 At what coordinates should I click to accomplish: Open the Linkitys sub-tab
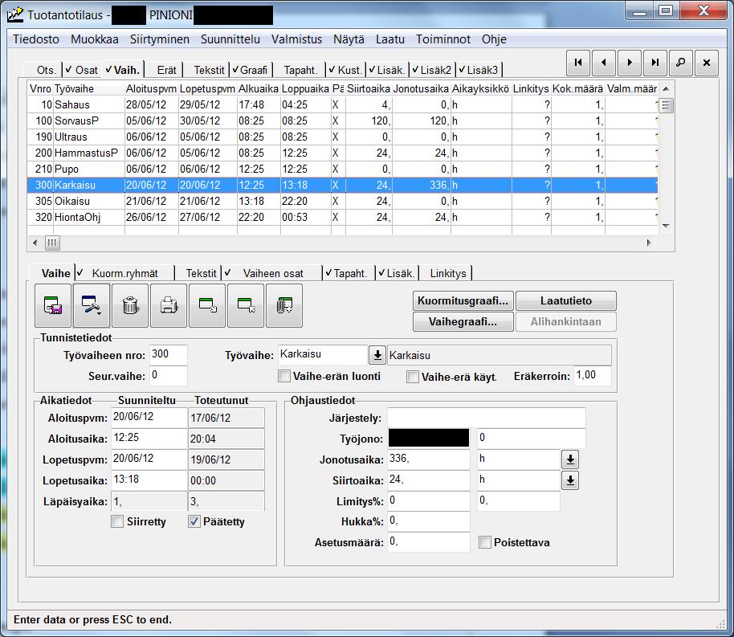click(x=448, y=273)
